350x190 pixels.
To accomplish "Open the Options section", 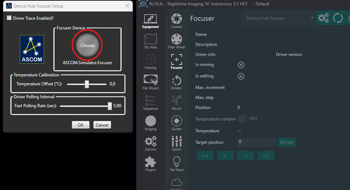I will click(151, 143).
